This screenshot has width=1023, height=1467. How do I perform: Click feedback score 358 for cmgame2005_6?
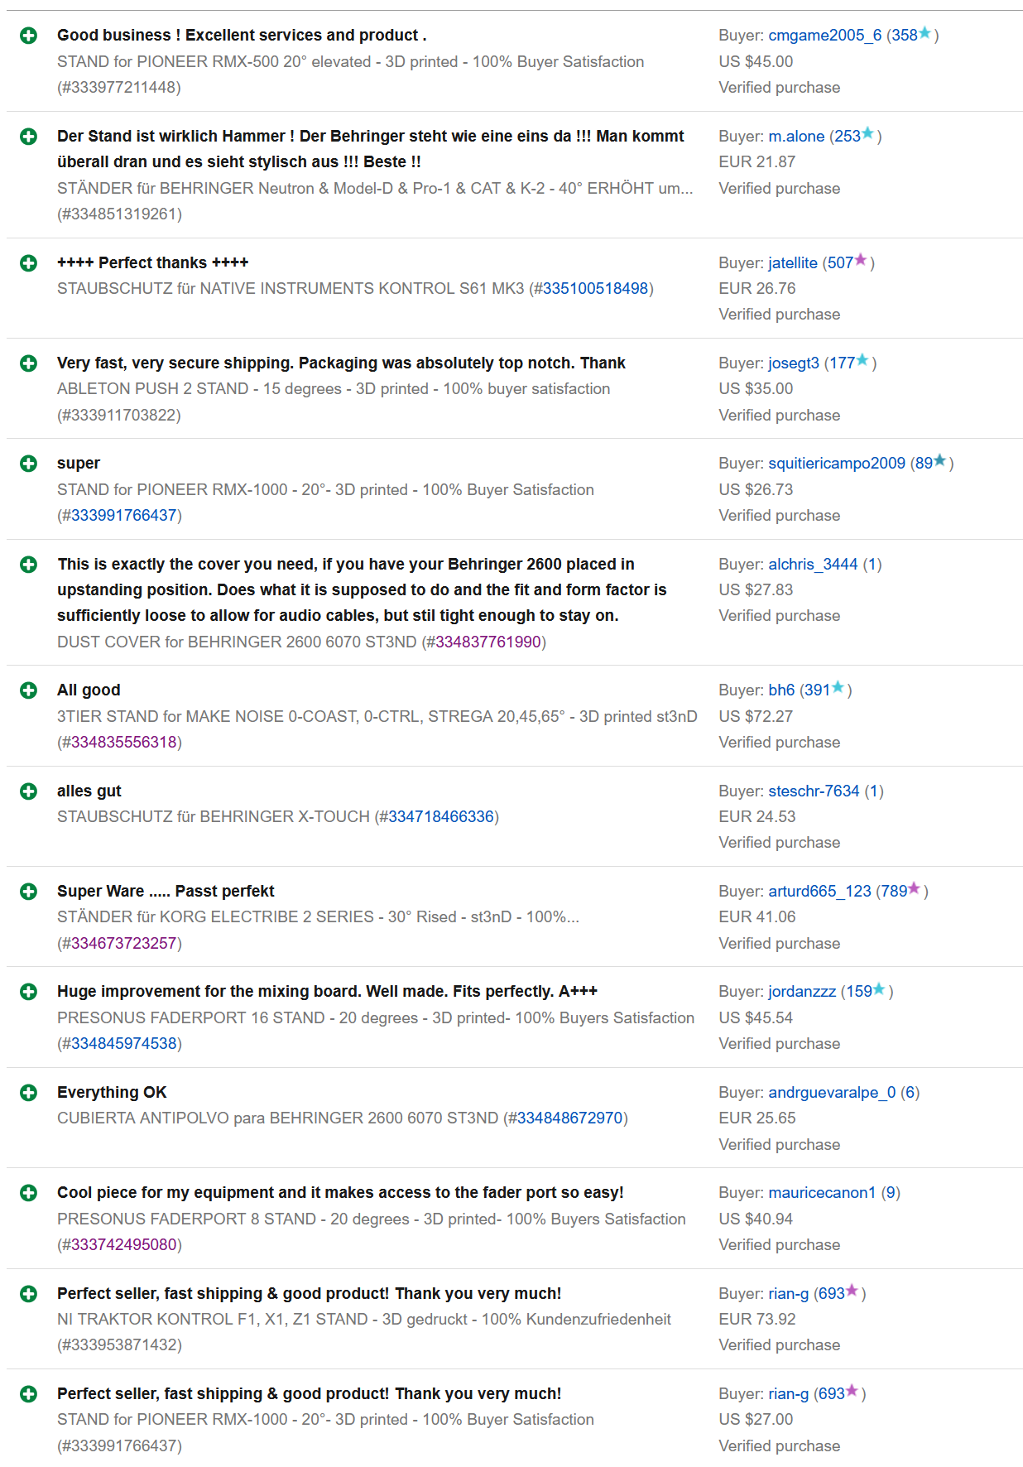point(905,36)
